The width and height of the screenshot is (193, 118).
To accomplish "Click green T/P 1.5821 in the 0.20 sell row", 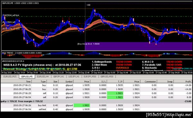I will (x=115, y=97).
